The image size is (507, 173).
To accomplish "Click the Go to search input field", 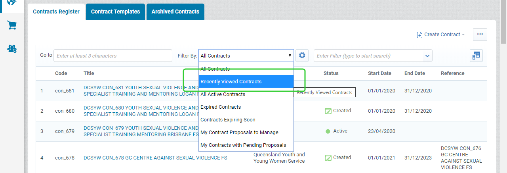I will click(113, 56).
